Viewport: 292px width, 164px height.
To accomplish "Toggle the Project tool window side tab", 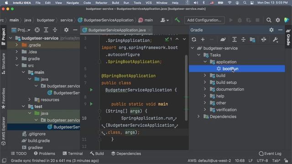I will click(x=3, y=36).
